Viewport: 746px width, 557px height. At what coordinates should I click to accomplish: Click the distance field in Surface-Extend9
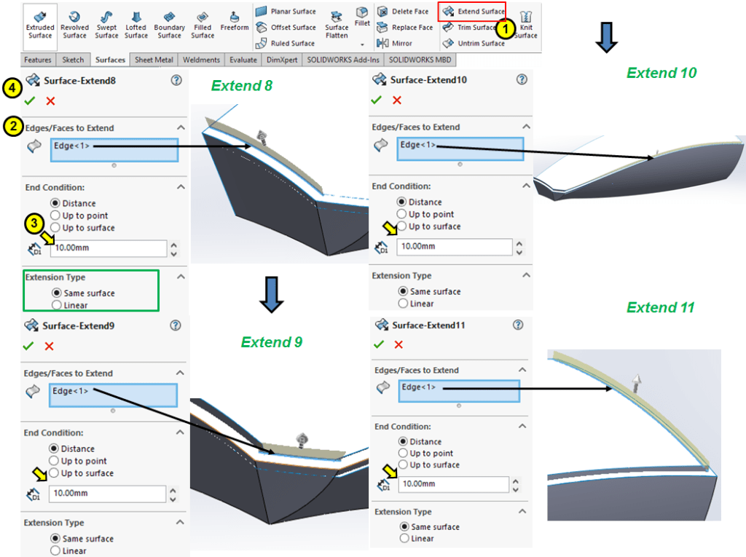tap(107, 494)
